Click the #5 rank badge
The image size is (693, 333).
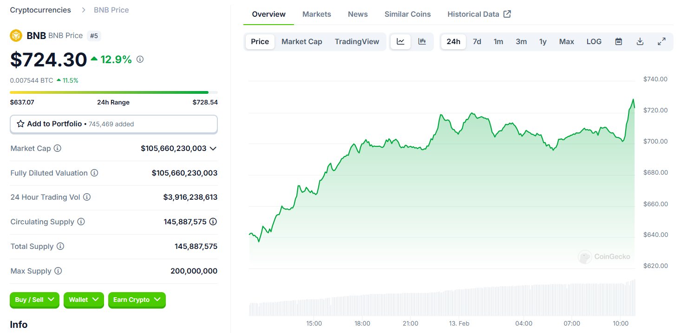click(x=94, y=36)
